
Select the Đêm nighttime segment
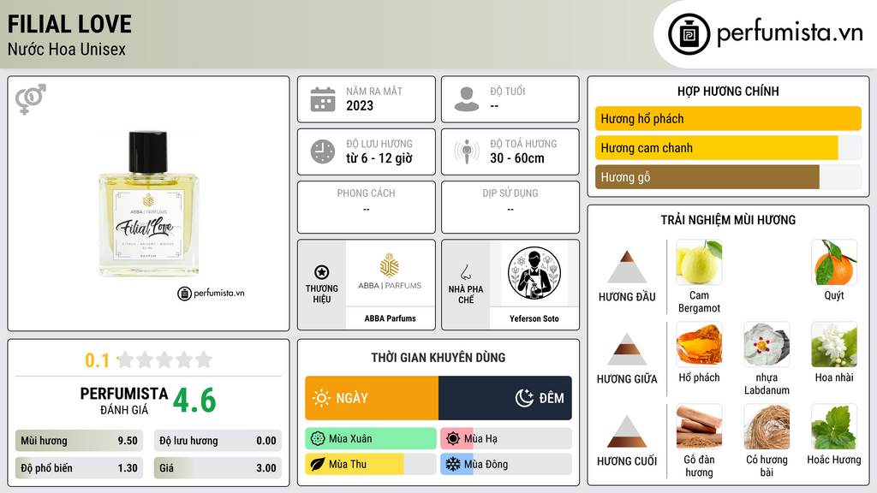(505, 398)
